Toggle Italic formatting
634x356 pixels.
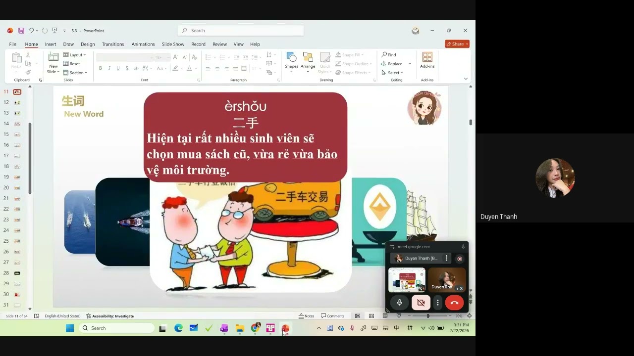click(x=109, y=68)
